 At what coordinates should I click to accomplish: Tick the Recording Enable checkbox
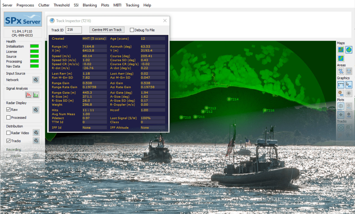click(8, 156)
